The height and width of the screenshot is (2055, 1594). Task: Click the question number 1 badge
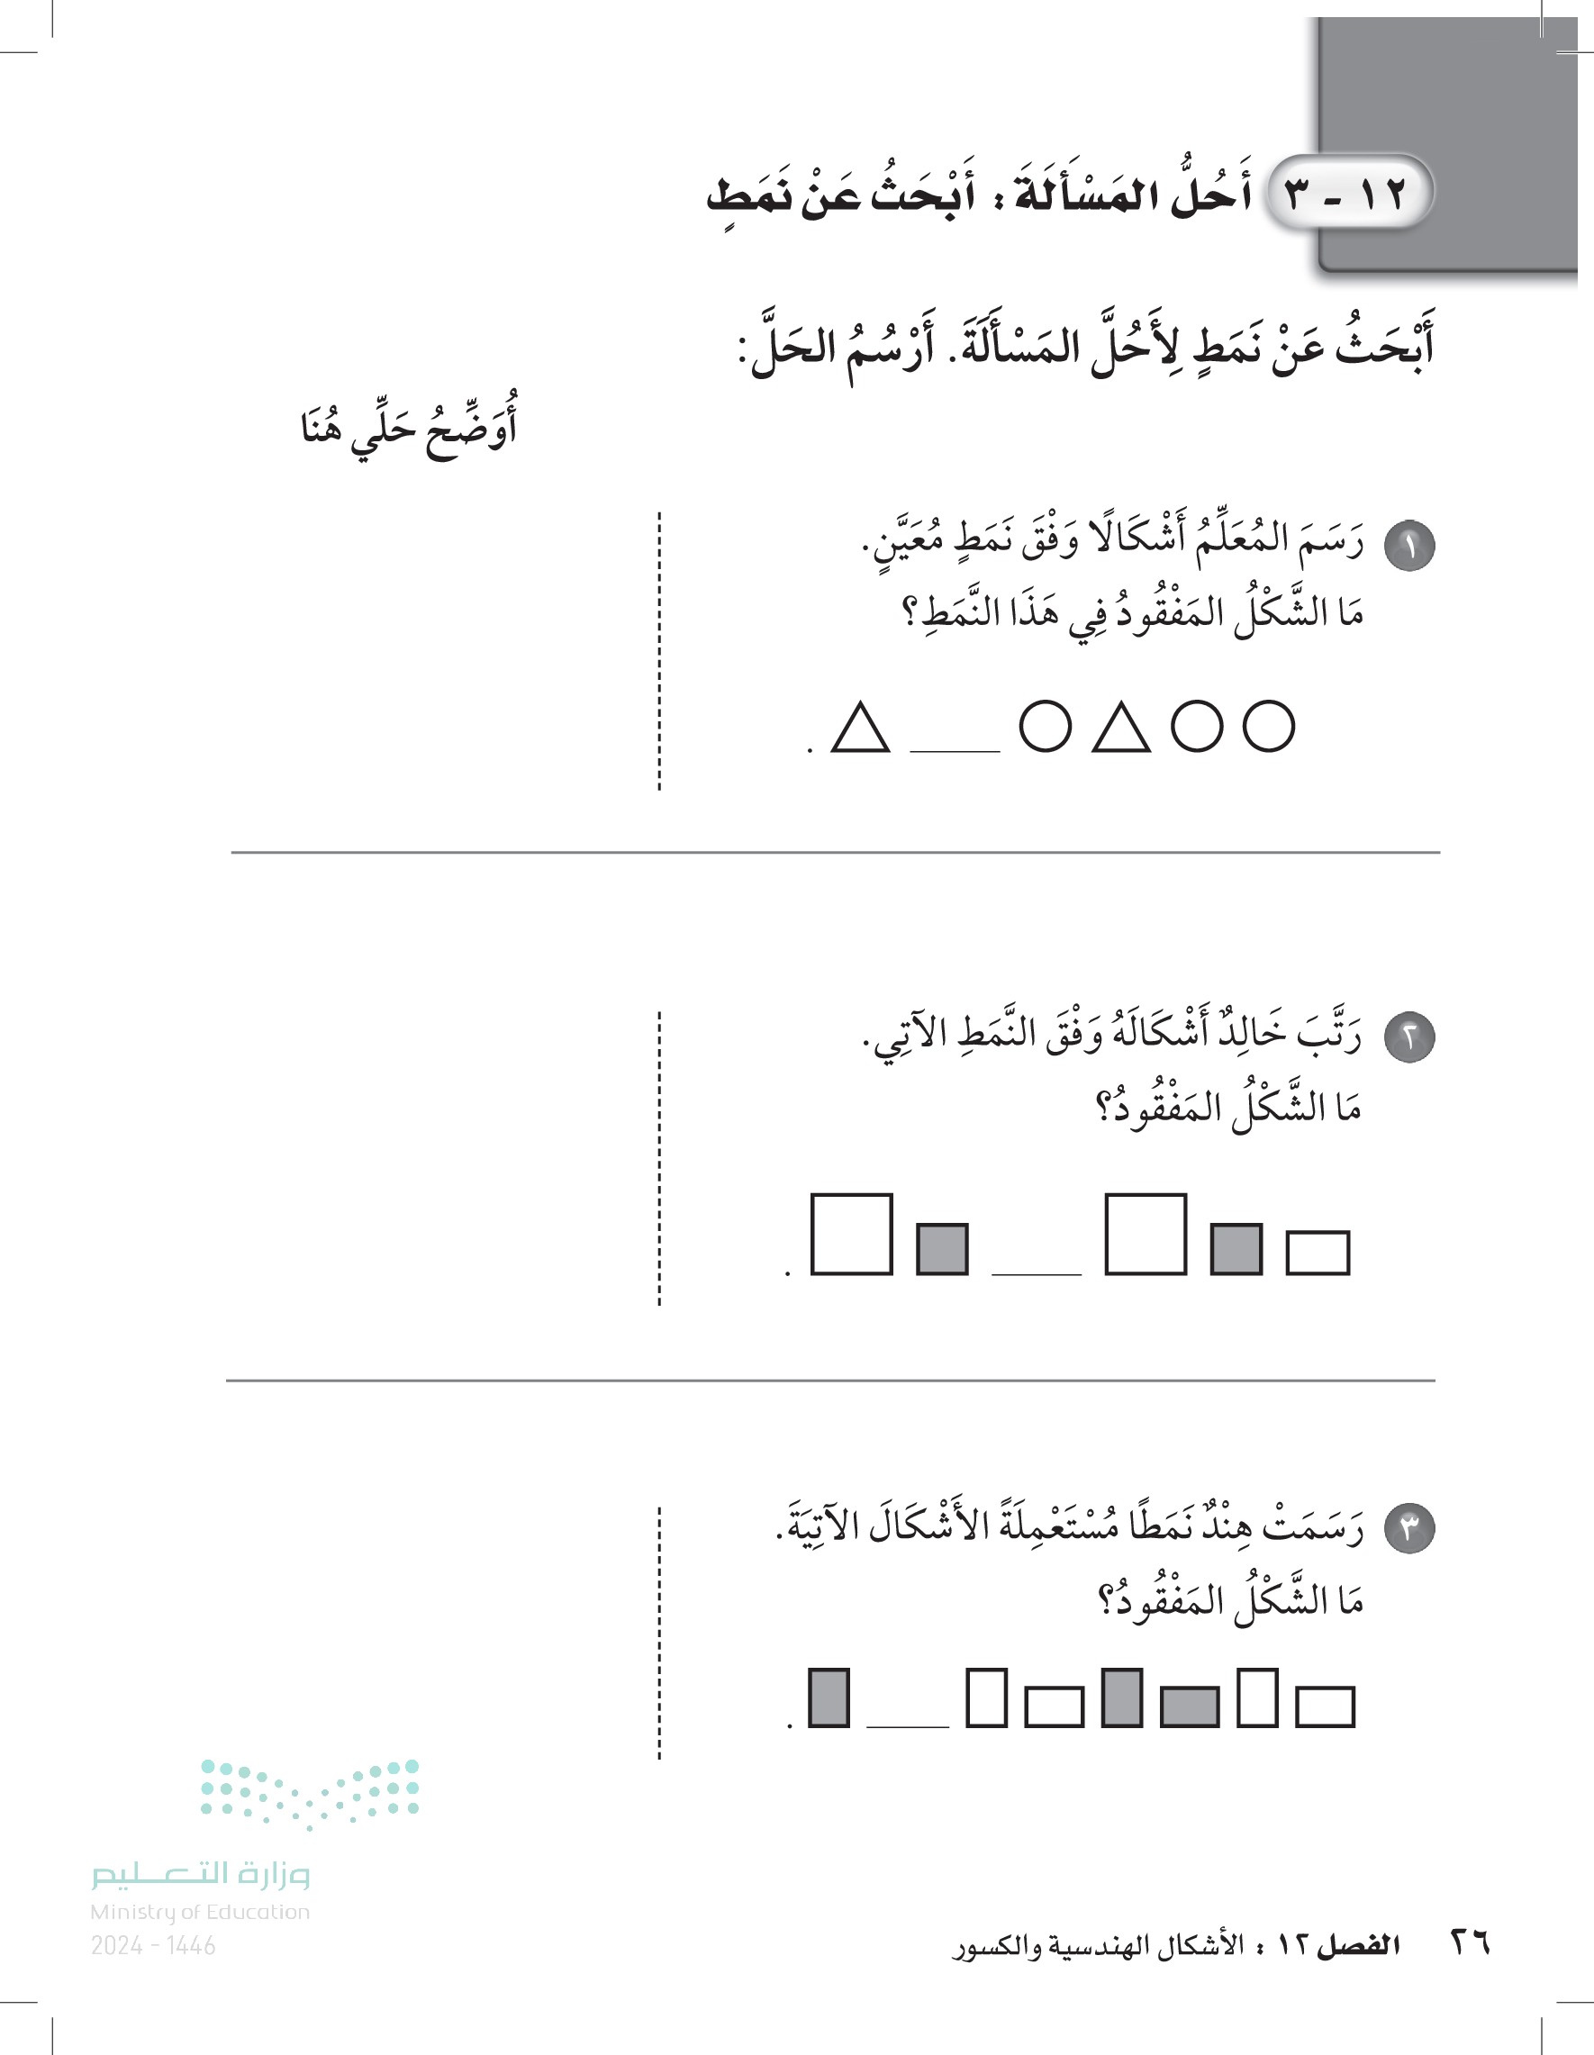pos(1409,547)
